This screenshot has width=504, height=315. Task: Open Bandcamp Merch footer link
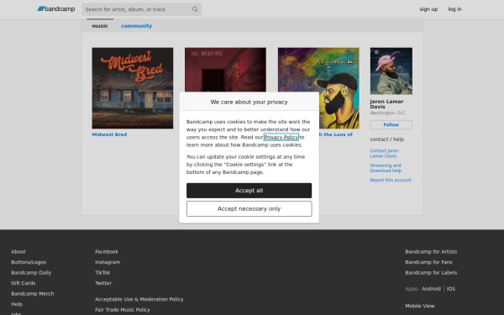(x=33, y=293)
